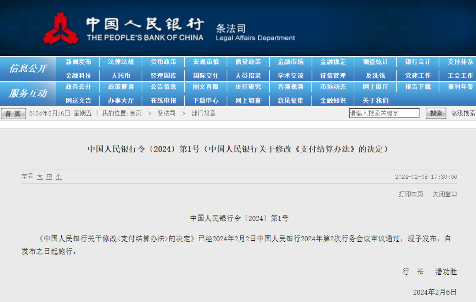Click the 打印本页 print link
Image resolution: width=476 pixels, height=302 pixels.
(x=410, y=194)
